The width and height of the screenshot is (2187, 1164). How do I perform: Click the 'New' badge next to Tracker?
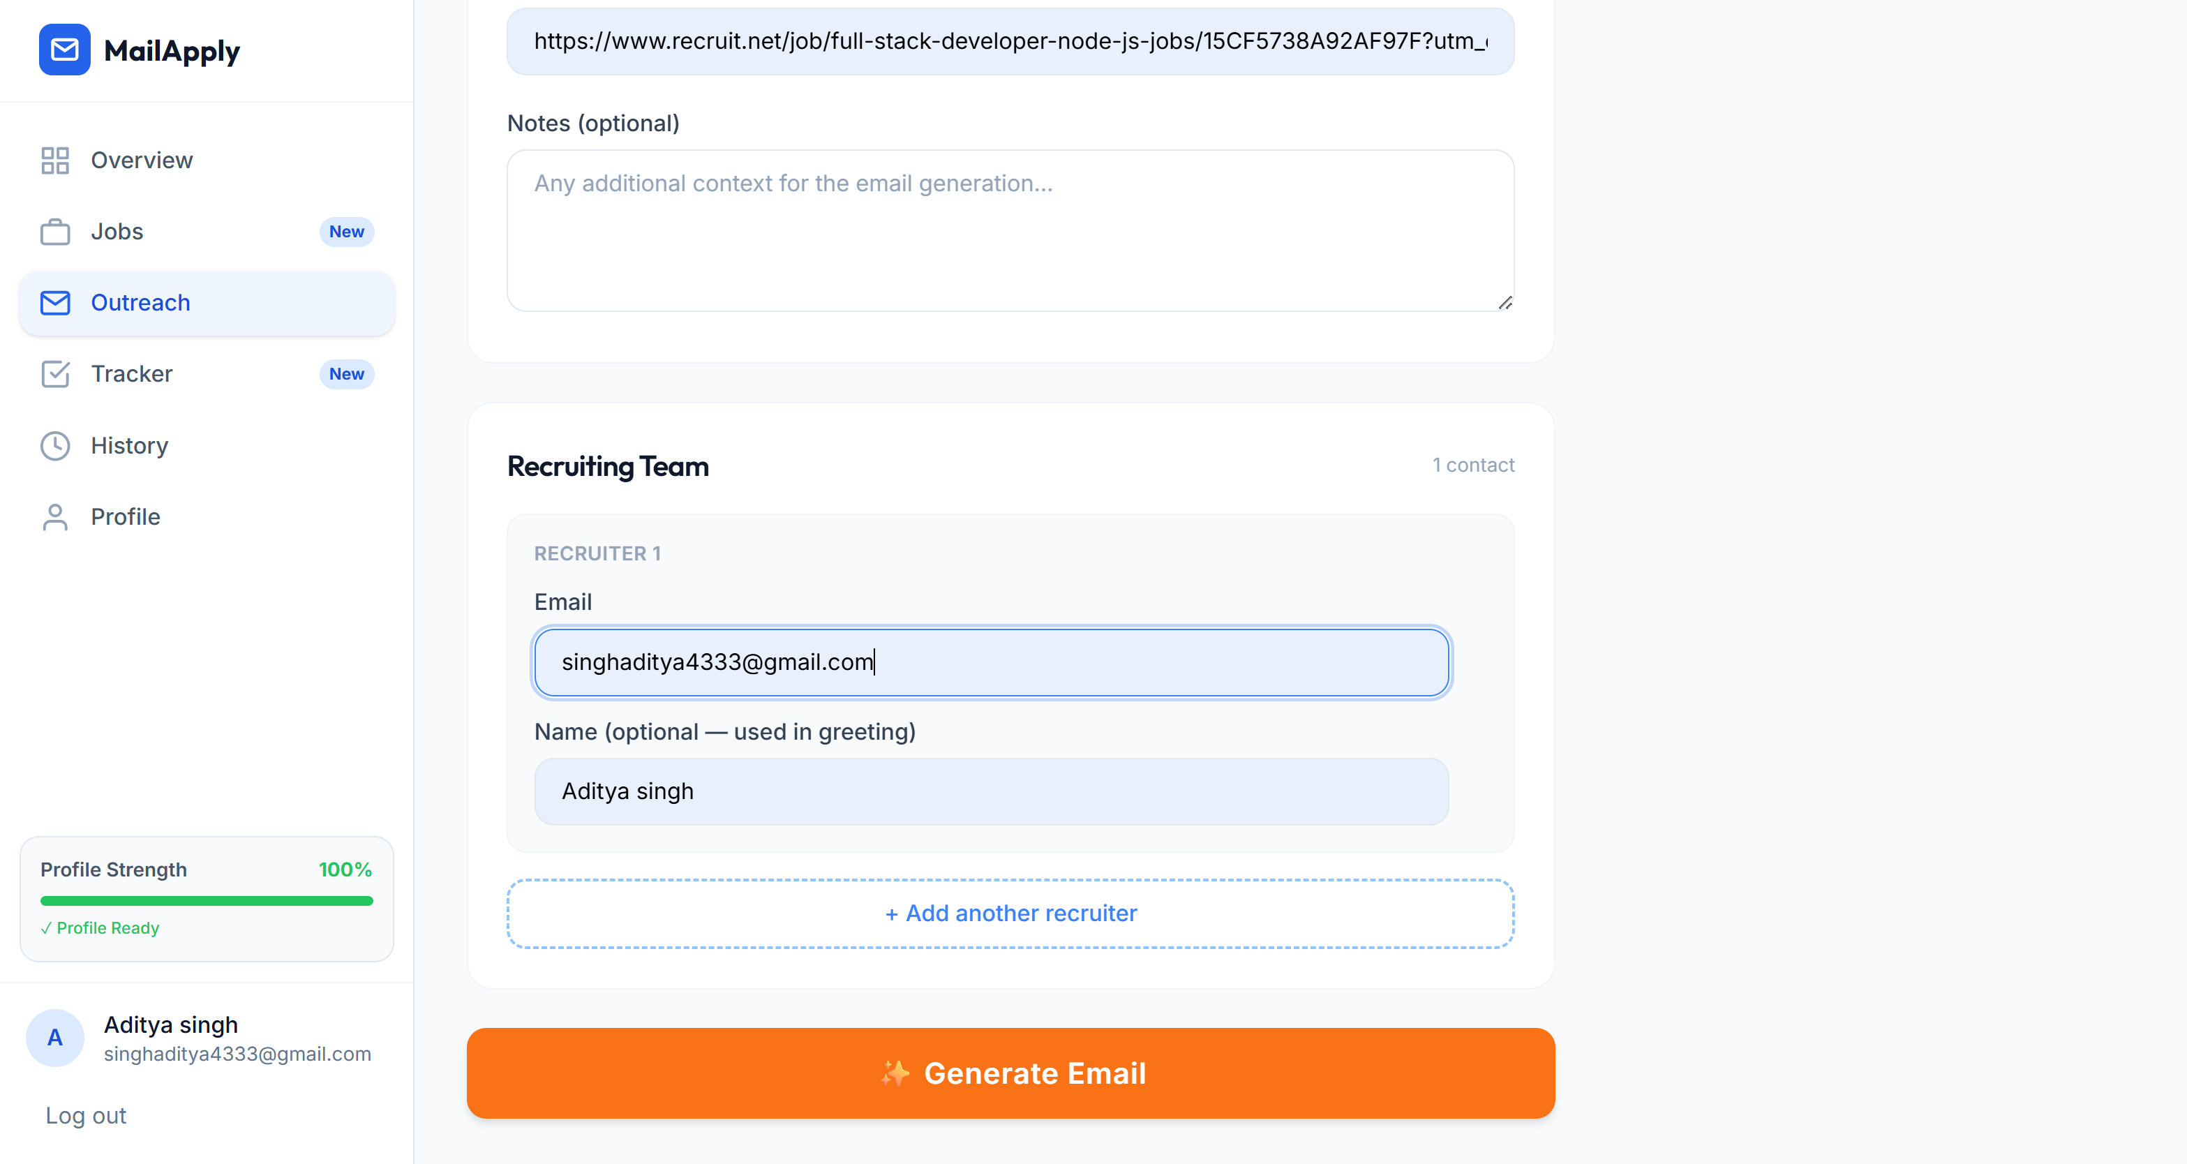(346, 373)
